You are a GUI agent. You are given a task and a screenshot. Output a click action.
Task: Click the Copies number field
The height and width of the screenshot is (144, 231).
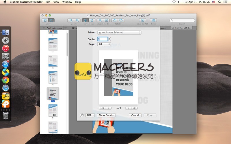103,39
